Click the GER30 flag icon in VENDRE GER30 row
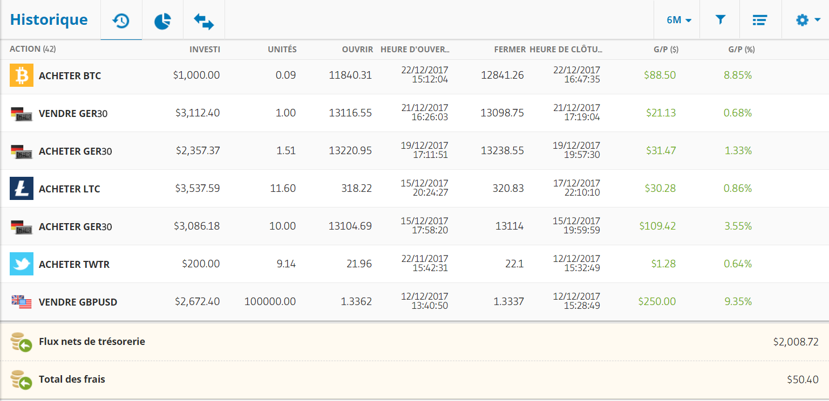The image size is (829, 401). (x=22, y=113)
